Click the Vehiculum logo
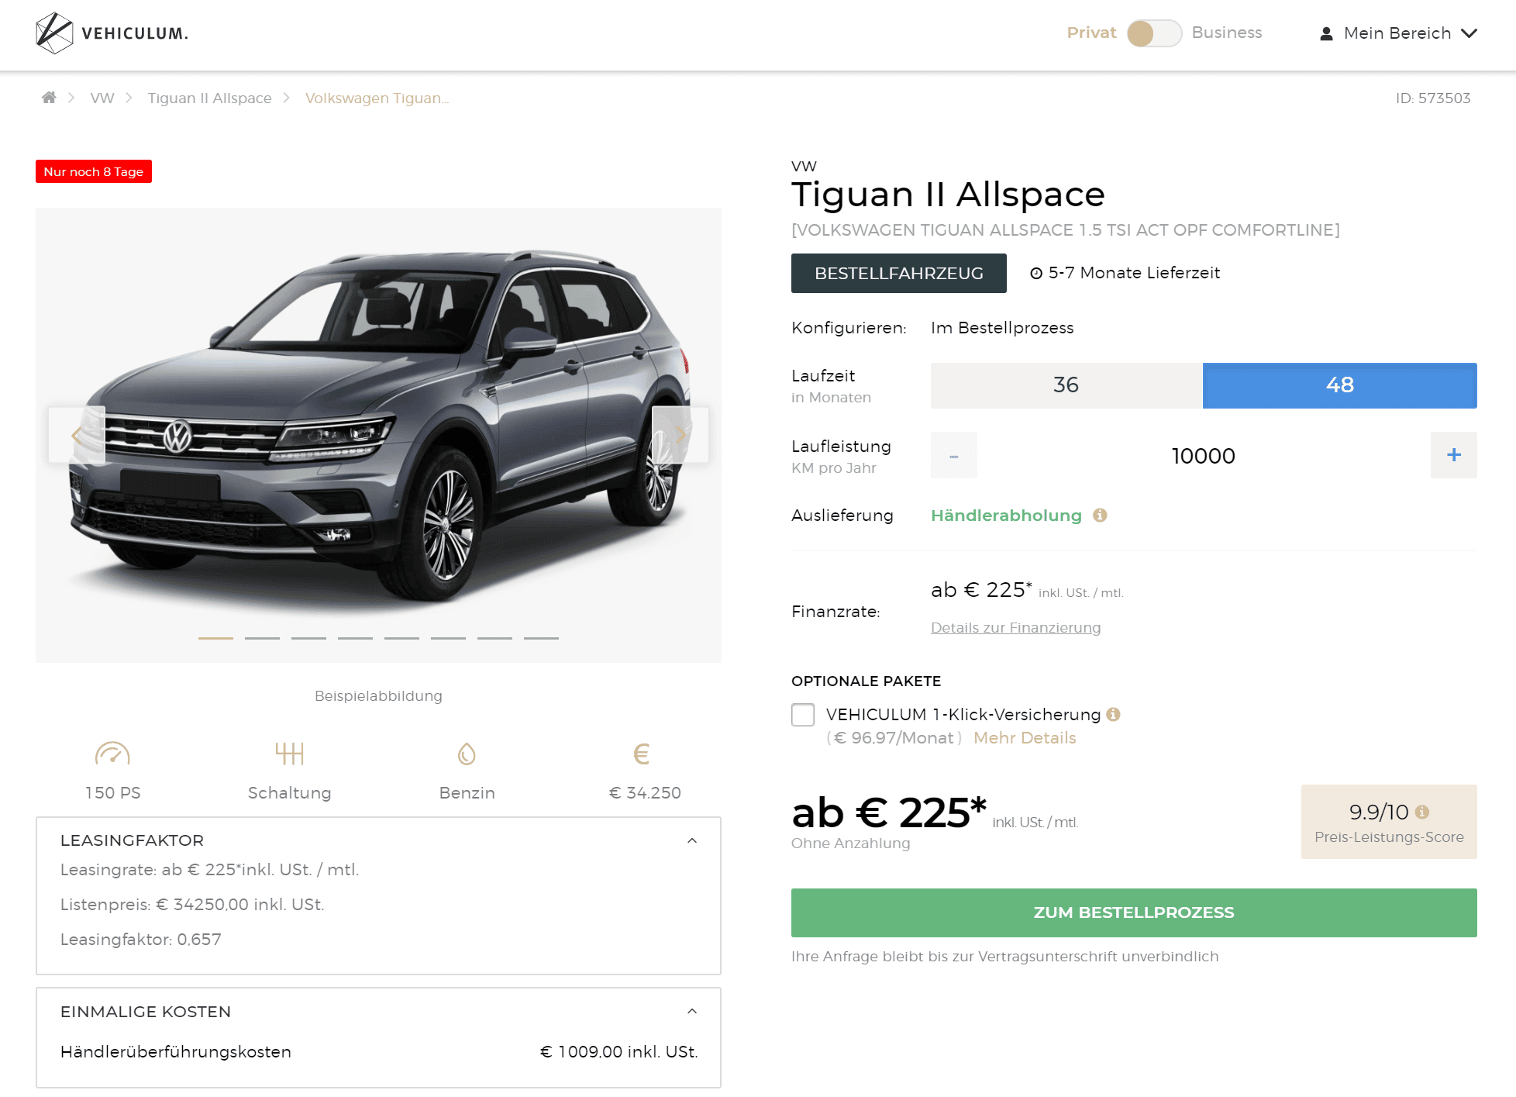Image resolution: width=1516 pixels, height=1097 pixels. coord(112,33)
